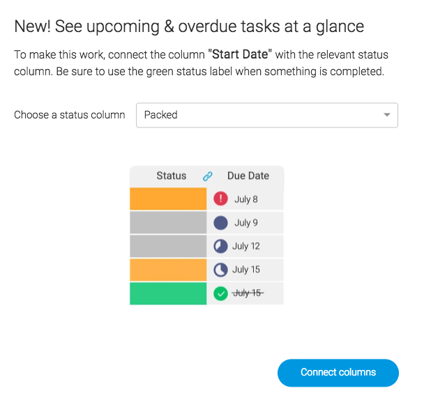Image resolution: width=431 pixels, height=402 pixels.
Task: Click the Choose a status column label
Action: pos(70,115)
